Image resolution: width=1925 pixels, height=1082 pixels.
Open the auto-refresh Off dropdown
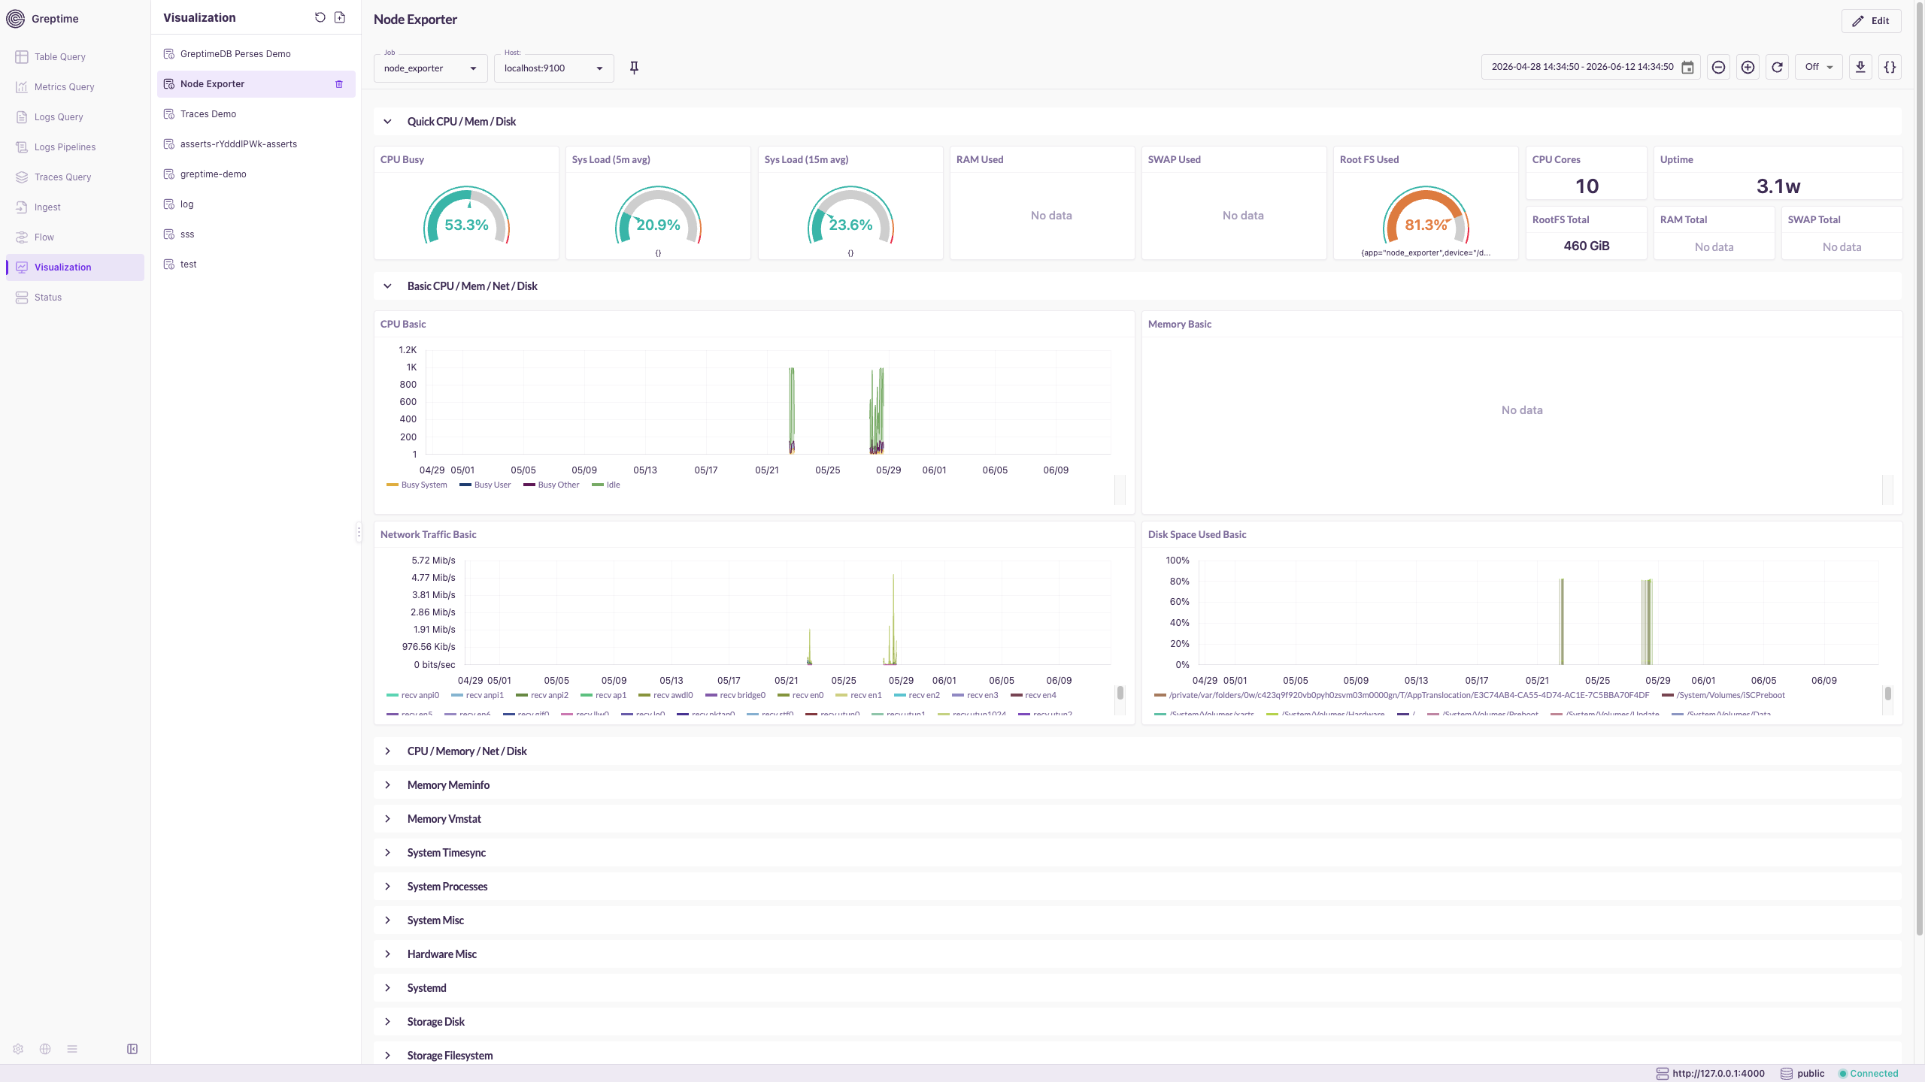[x=1818, y=67]
